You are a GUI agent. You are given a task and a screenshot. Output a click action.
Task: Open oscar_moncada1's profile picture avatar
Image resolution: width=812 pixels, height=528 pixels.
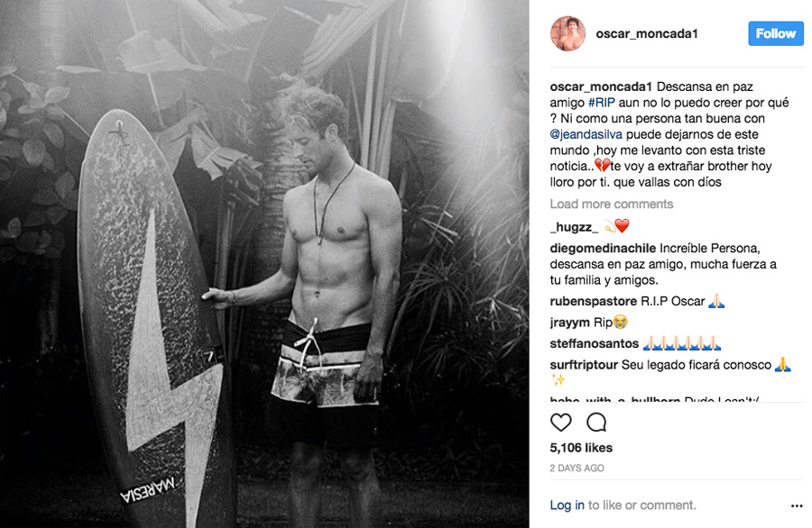pos(567,33)
